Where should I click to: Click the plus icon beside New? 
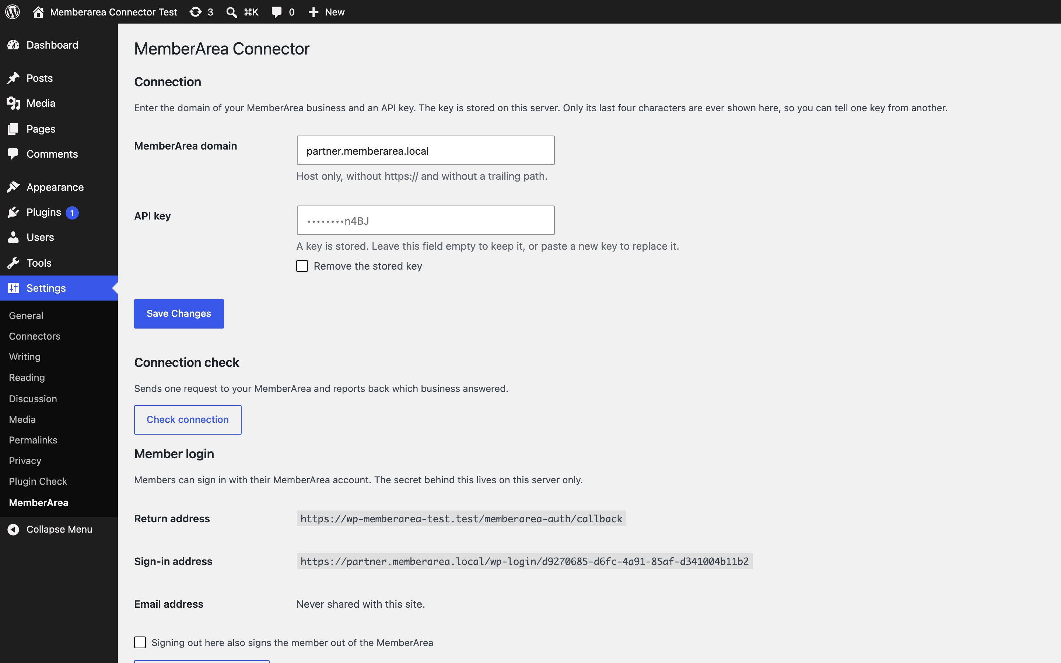tap(314, 12)
